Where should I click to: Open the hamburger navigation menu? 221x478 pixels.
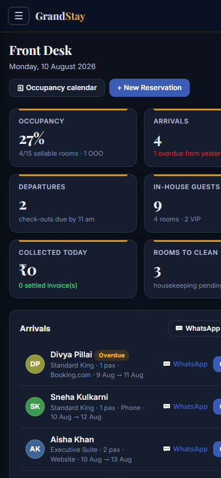(x=19, y=16)
